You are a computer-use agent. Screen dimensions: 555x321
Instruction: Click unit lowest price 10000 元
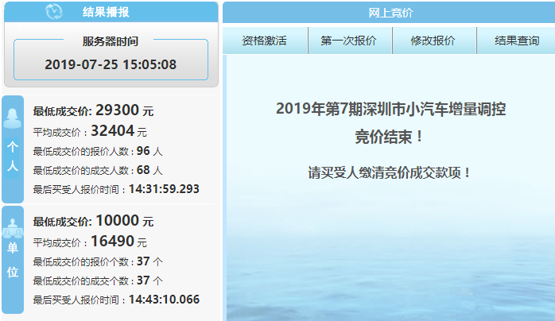(93, 221)
